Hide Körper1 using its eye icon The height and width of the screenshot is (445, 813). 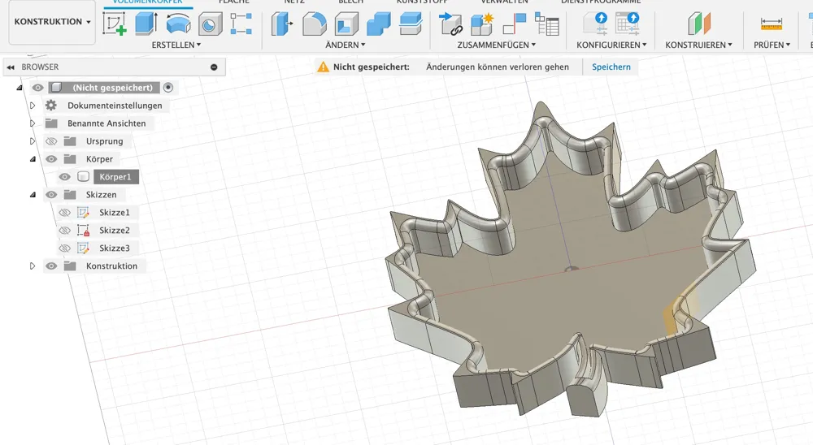click(64, 177)
